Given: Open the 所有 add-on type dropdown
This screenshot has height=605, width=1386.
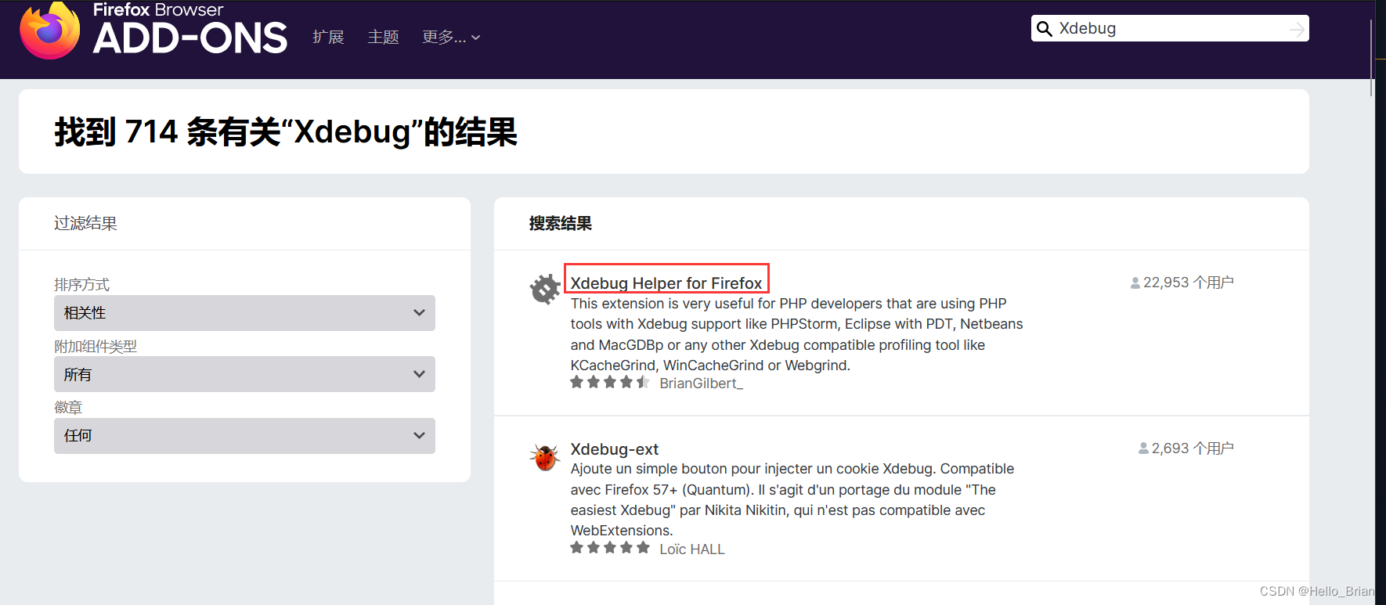Looking at the screenshot, I should pyautogui.click(x=244, y=374).
